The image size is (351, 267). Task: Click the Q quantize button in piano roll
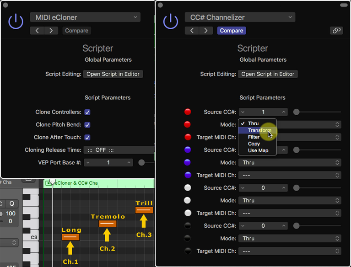(x=11, y=203)
